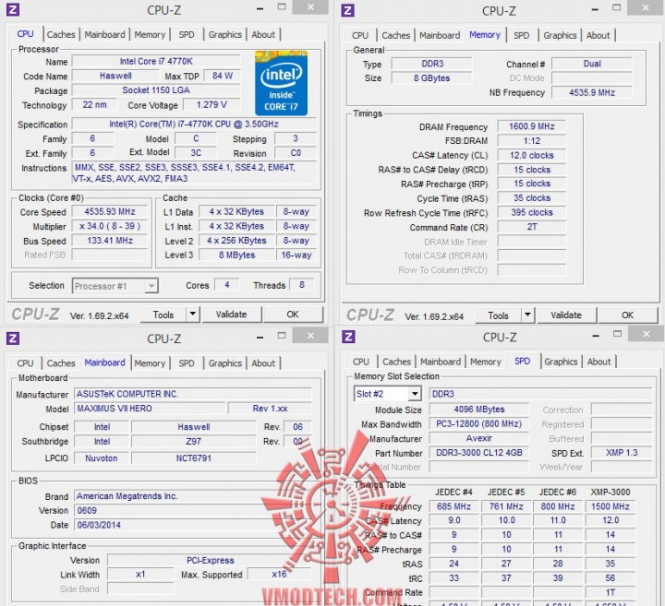Screen dimensions: 665x606
Task: Click the 1500 MHz XMP-3000 frequency cell
Action: coord(610,506)
